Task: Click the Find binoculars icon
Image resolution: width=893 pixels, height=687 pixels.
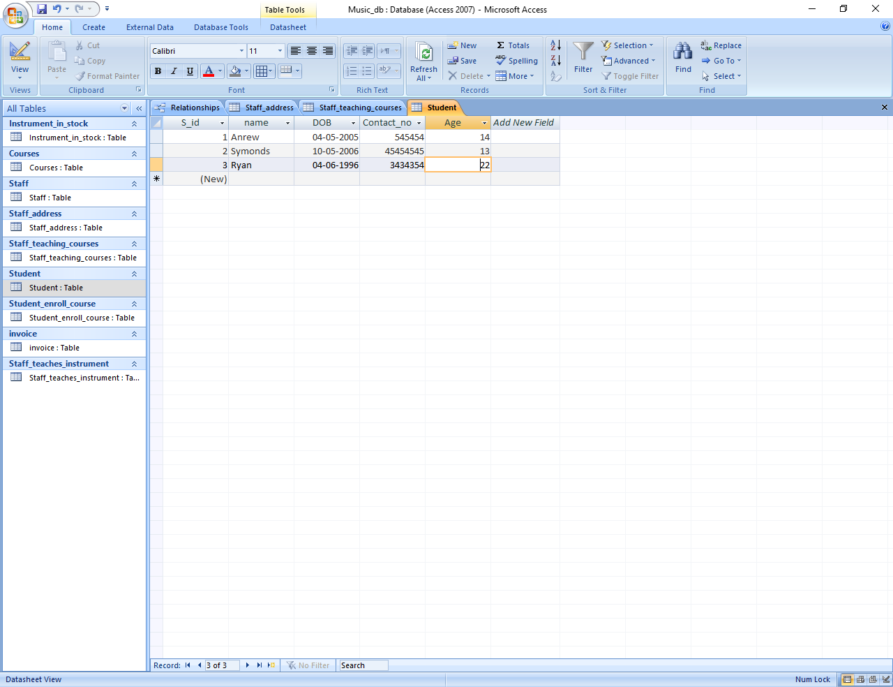Action: [683, 52]
